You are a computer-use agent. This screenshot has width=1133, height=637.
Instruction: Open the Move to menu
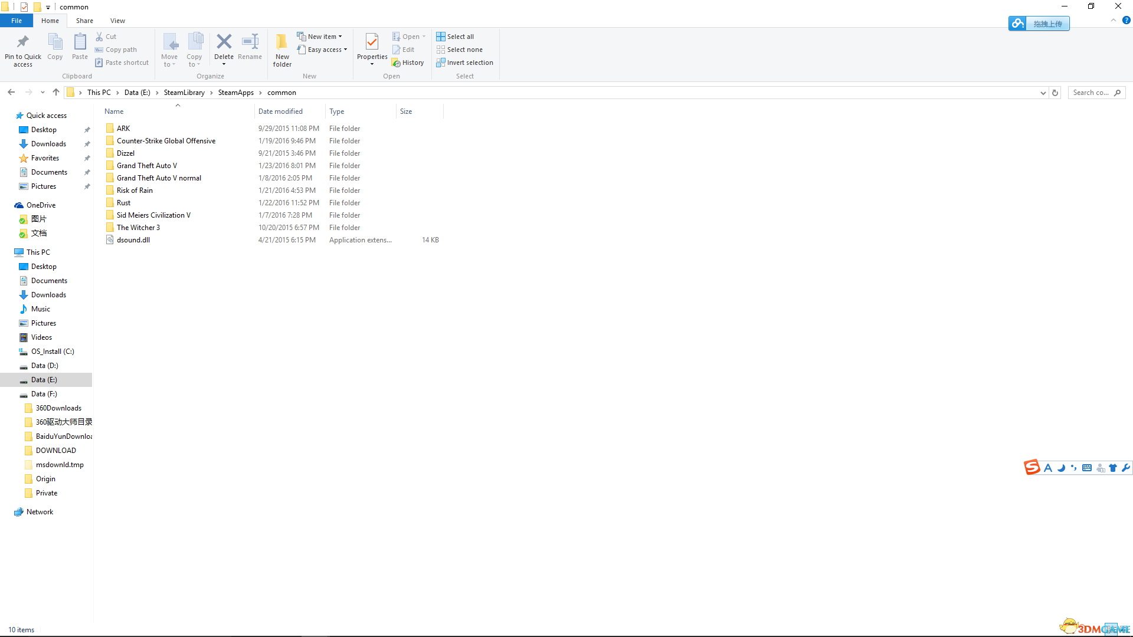(x=169, y=50)
